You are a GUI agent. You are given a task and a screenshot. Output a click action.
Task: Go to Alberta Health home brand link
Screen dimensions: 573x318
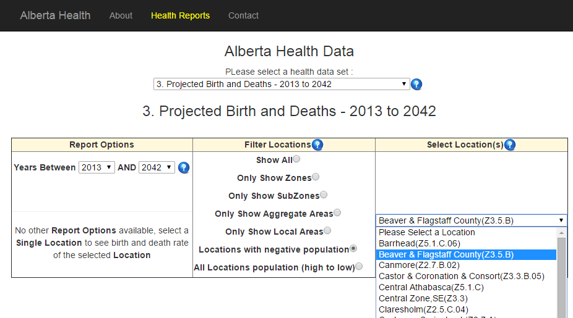click(55, 15)
